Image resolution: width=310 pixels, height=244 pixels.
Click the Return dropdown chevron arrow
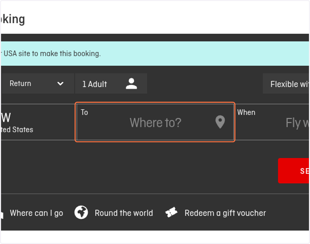60,84
